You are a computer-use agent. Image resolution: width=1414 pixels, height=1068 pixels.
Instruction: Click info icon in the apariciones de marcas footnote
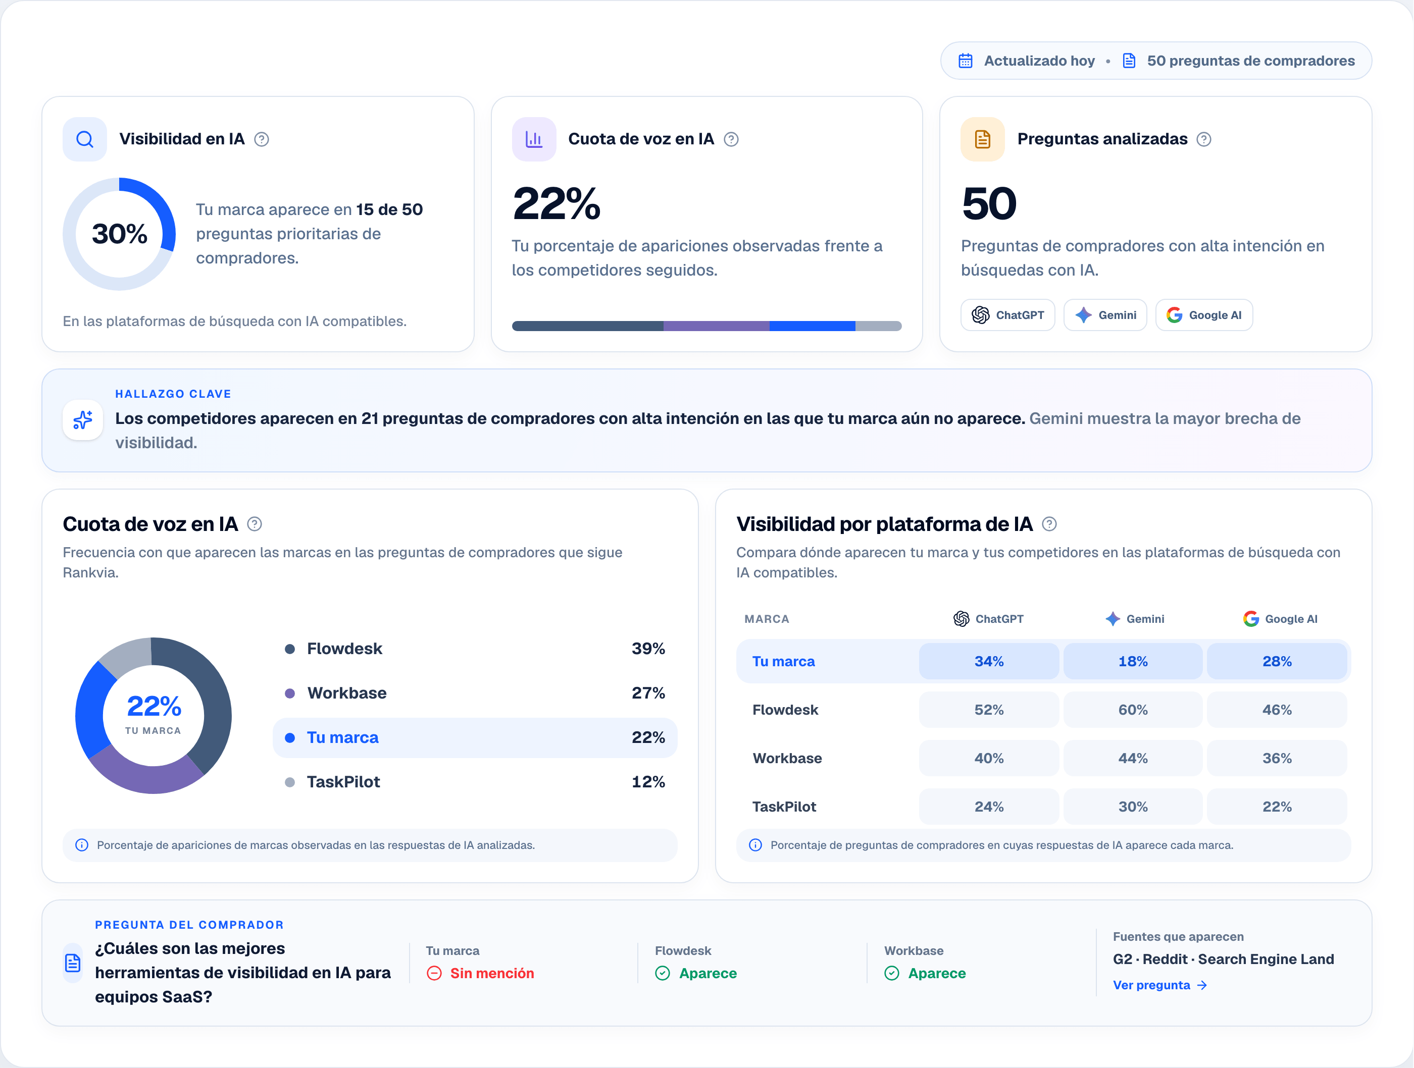pyautogui.click(x=82, y=845)
